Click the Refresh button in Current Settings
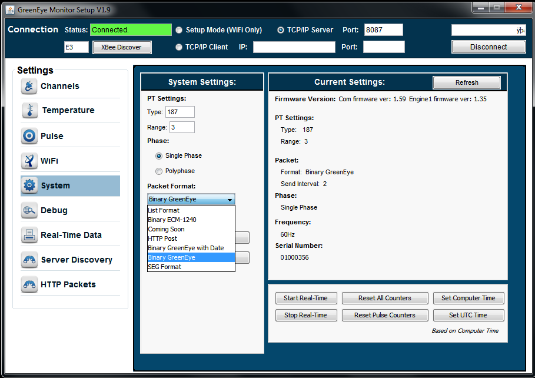Screen dimensions: 535x378 [x=467, y=82]
